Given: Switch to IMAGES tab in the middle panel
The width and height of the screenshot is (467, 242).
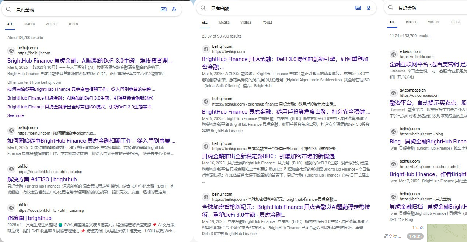Looking at the screenshot, I should click(x=224, y=23).
